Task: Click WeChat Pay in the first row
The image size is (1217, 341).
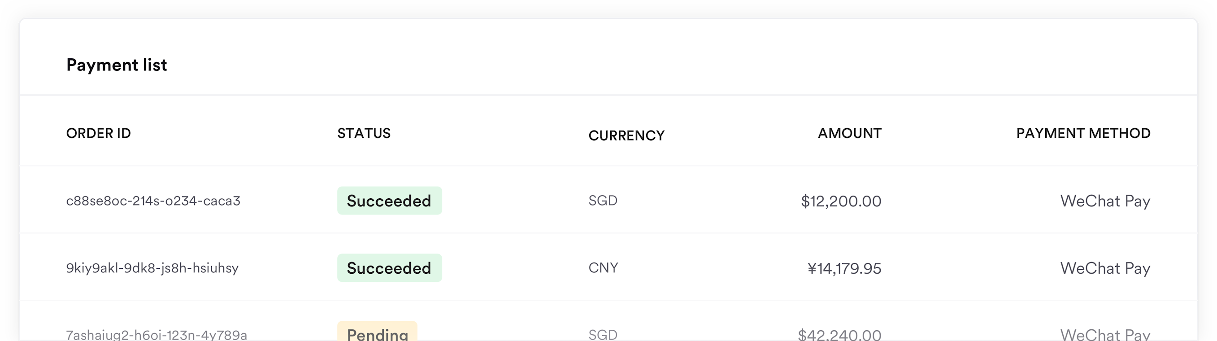Action: click(1105, 201)
